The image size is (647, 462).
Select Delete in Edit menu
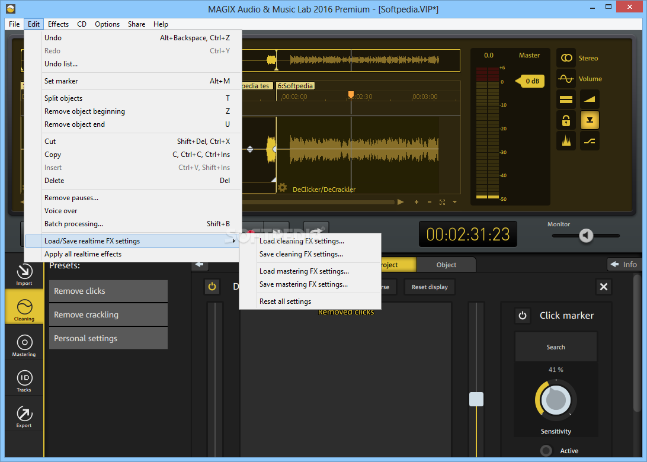coord(133,180)
